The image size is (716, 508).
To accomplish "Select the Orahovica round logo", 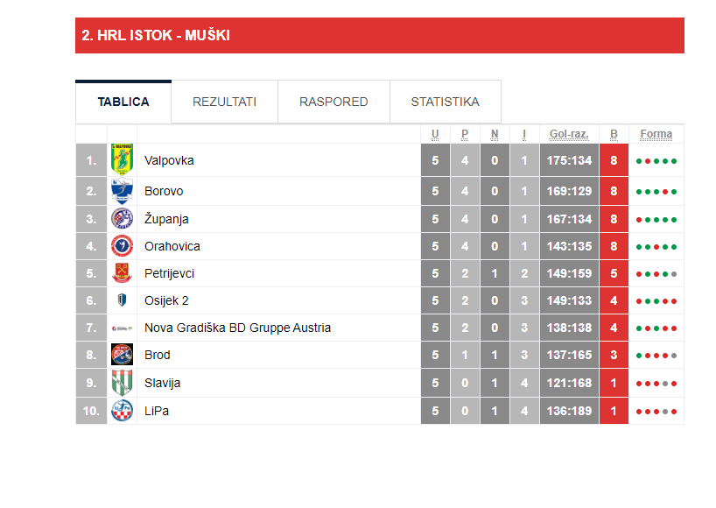I will (122, 246).
